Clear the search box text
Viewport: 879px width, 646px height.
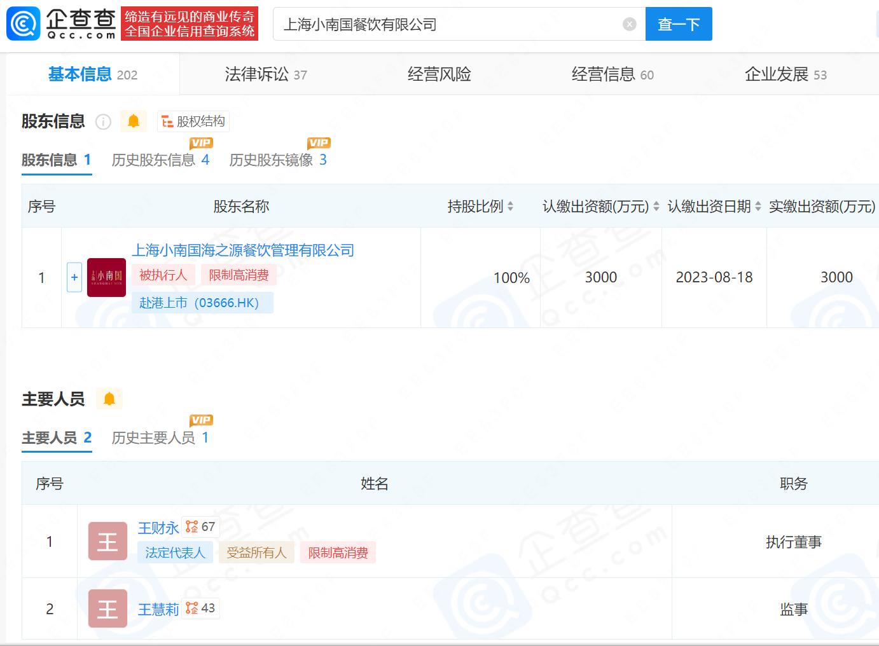pos(629,24)
